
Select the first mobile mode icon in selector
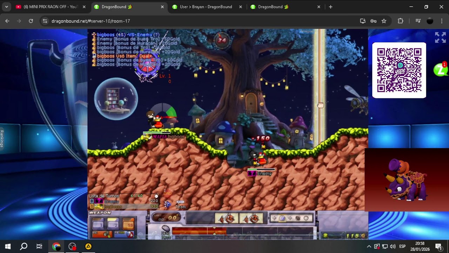(275, 218)
